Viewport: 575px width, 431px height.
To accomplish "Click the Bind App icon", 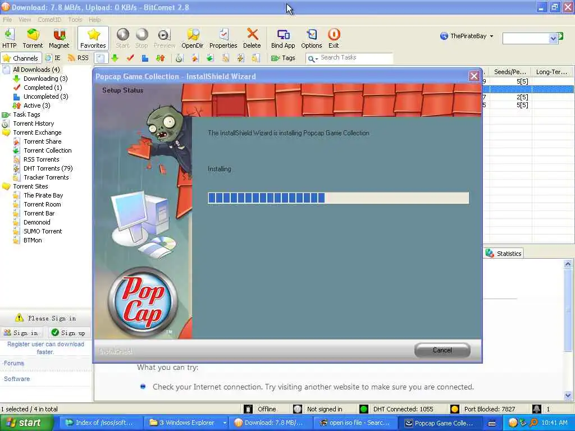I will tap(283, 38).
